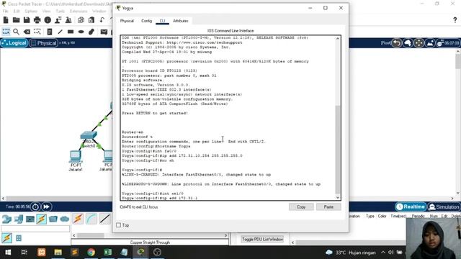Open Help question mark icon
461x259 pixels.
coord(455,20)
